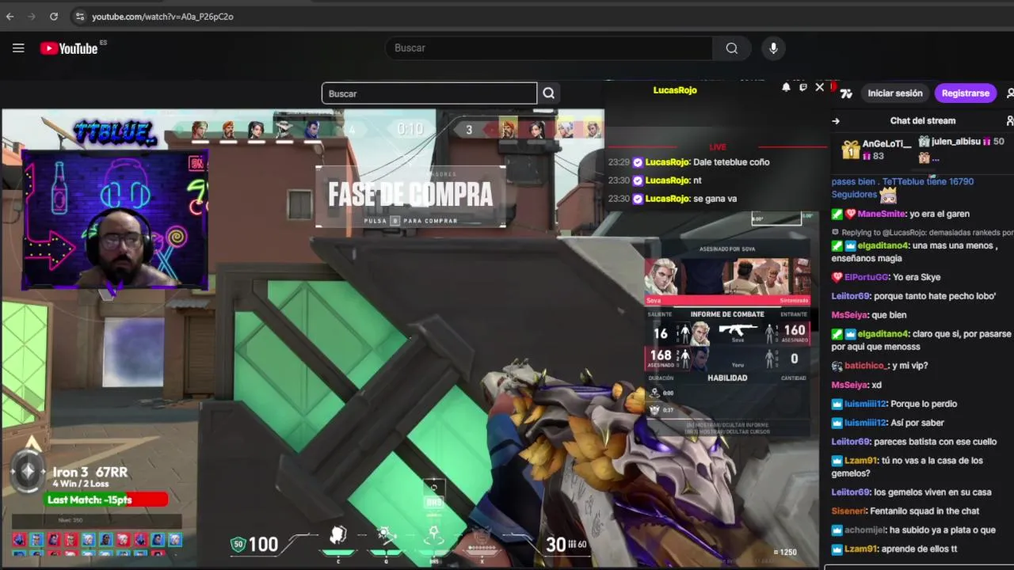Click the third gifter gift badge

[x=924, y=158]
